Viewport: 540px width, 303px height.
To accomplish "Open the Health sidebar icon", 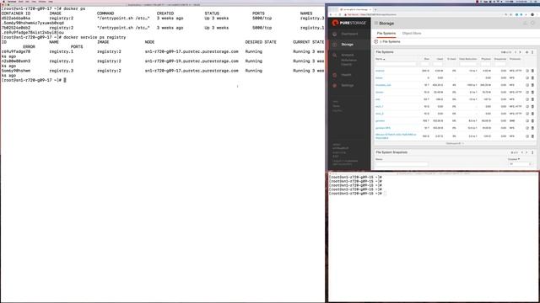I will tap(334, 75).
